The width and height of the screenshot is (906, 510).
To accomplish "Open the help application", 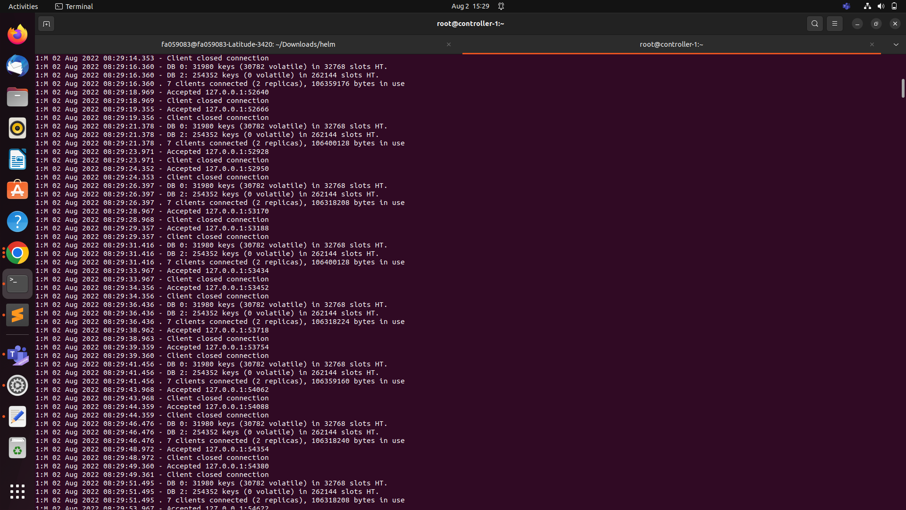I will pos(17,221).
